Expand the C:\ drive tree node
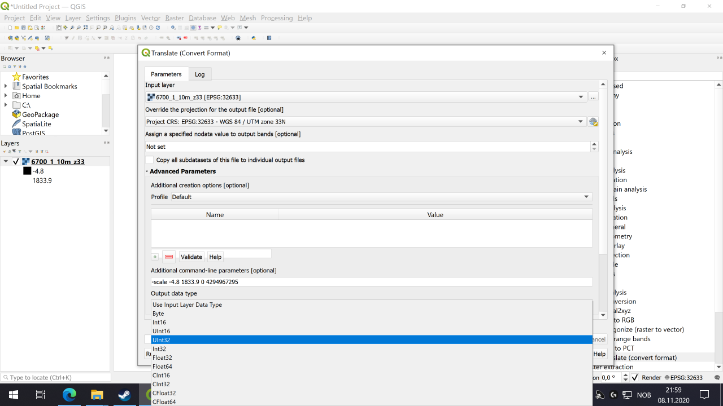Screen dimensions: 723x406 [6, 105]
